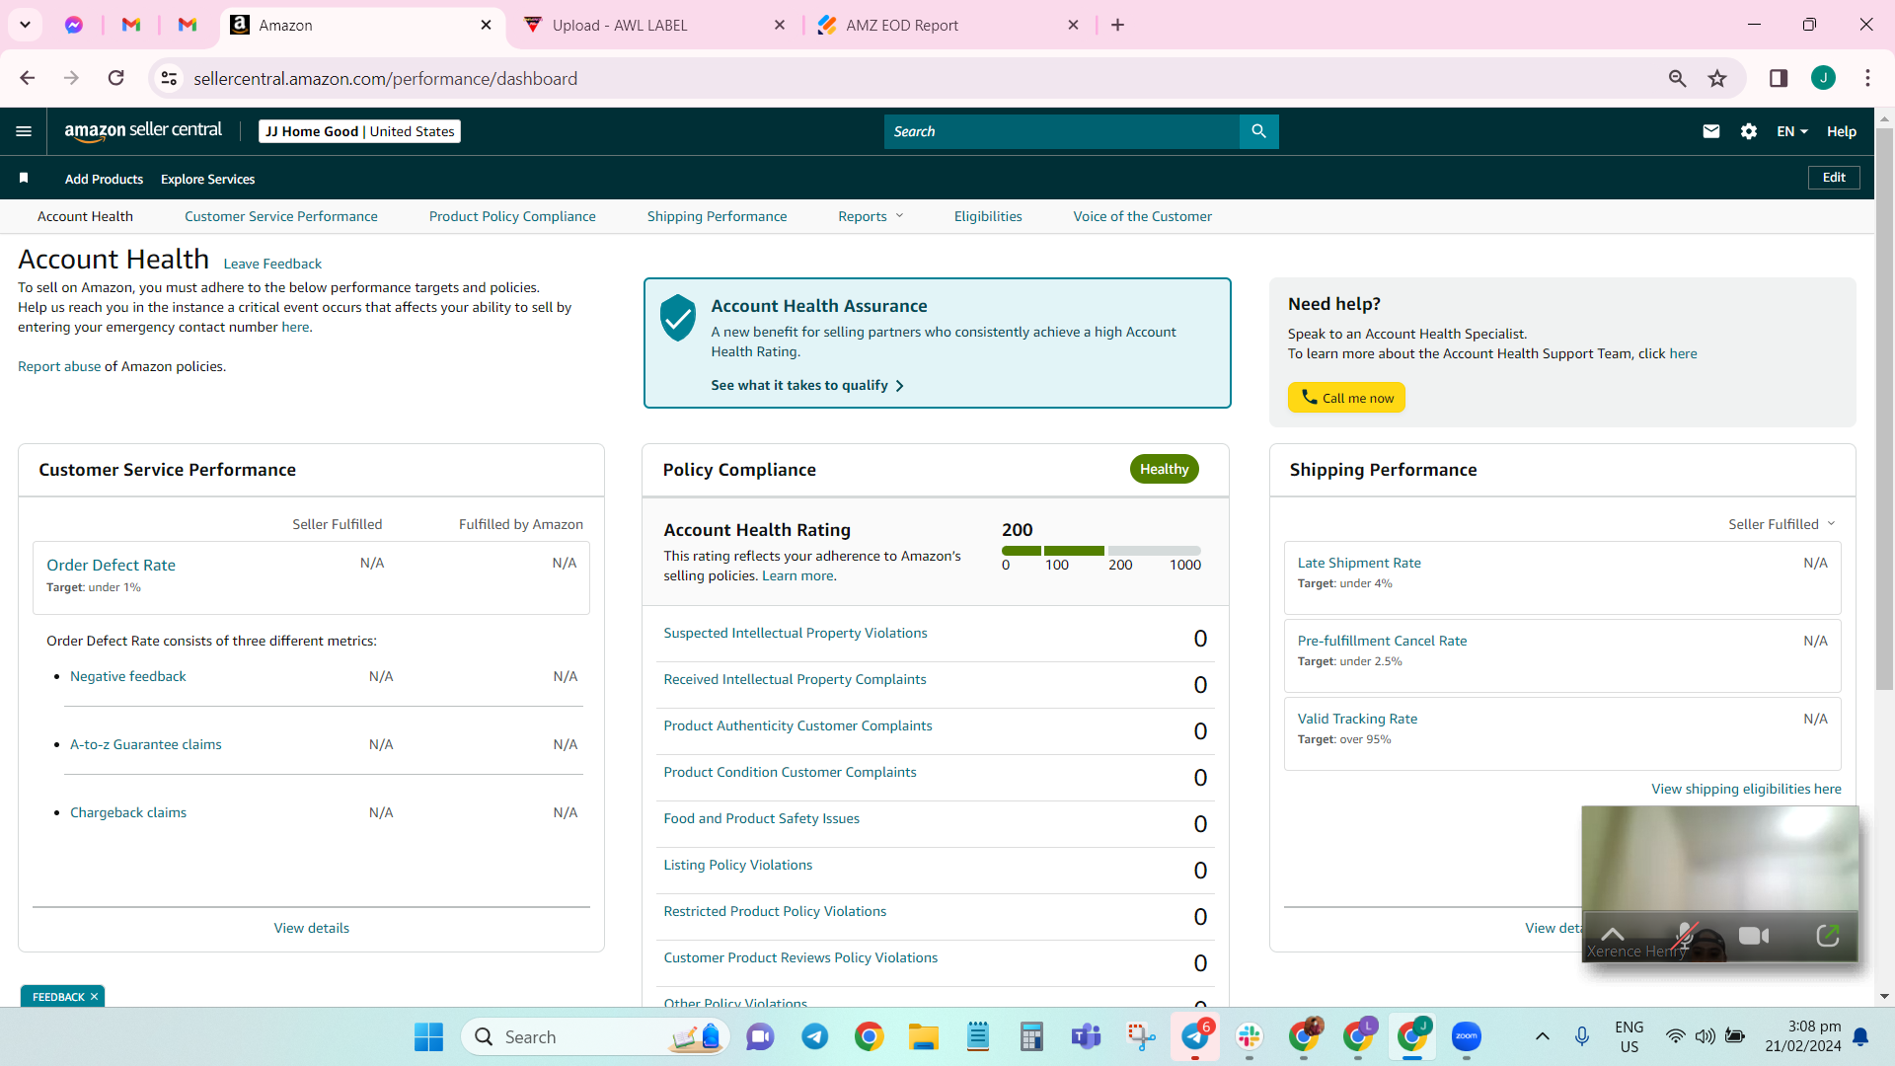Viewport: 1895px width, 1066px height.
Task: Click the Explore Services link
Action: point(207,179)
